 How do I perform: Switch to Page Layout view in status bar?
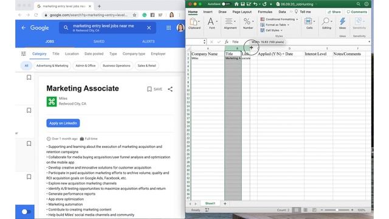click(305, 210)
